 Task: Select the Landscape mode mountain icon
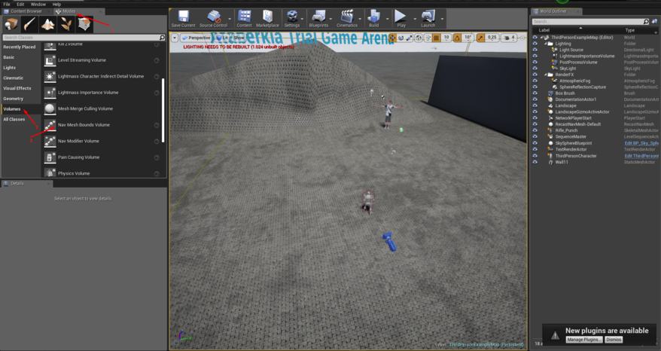[x=47, y=24]
